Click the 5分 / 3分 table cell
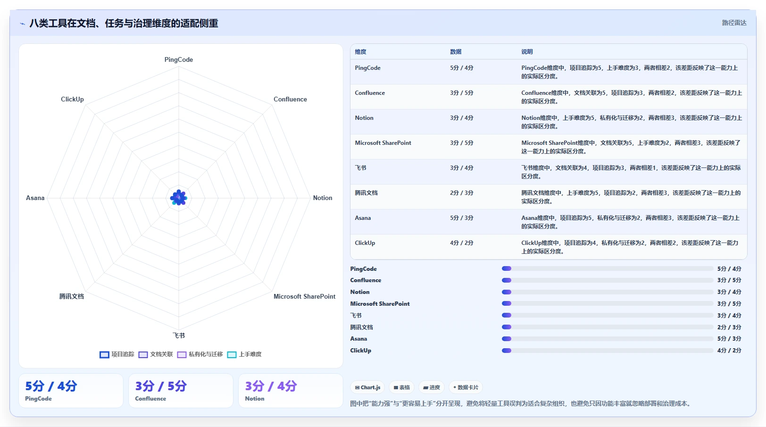This screenshot has height=427, width=766. tap(462, 218)
